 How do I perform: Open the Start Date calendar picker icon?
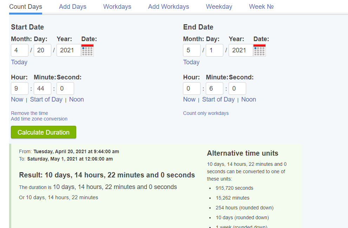[87, 50]
